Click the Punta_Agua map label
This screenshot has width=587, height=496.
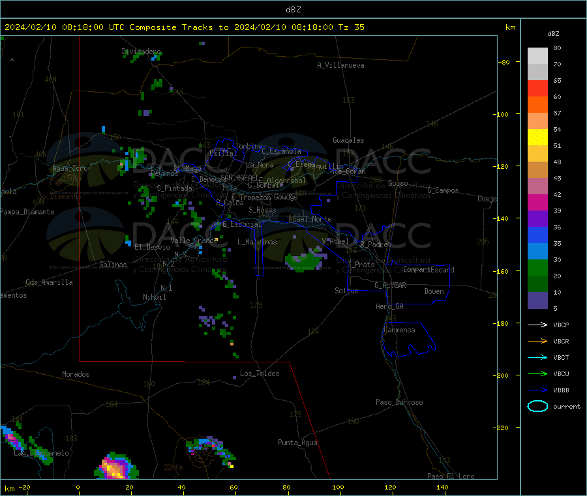297,443
